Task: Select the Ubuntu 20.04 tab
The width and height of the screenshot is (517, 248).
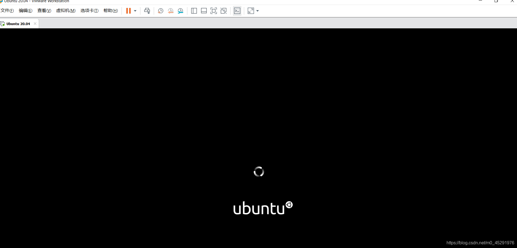Action: [x=18, y=24]
